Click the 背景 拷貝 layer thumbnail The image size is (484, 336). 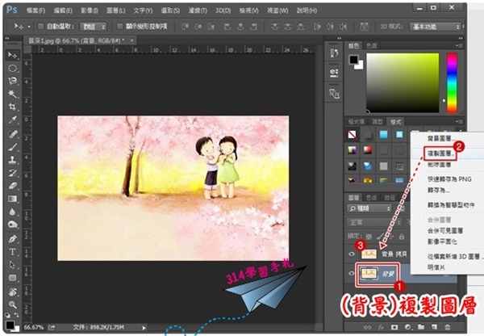369,254
